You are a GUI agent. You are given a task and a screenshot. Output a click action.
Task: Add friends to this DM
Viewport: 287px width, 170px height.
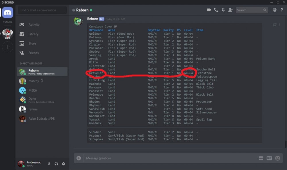pos(230,10)
